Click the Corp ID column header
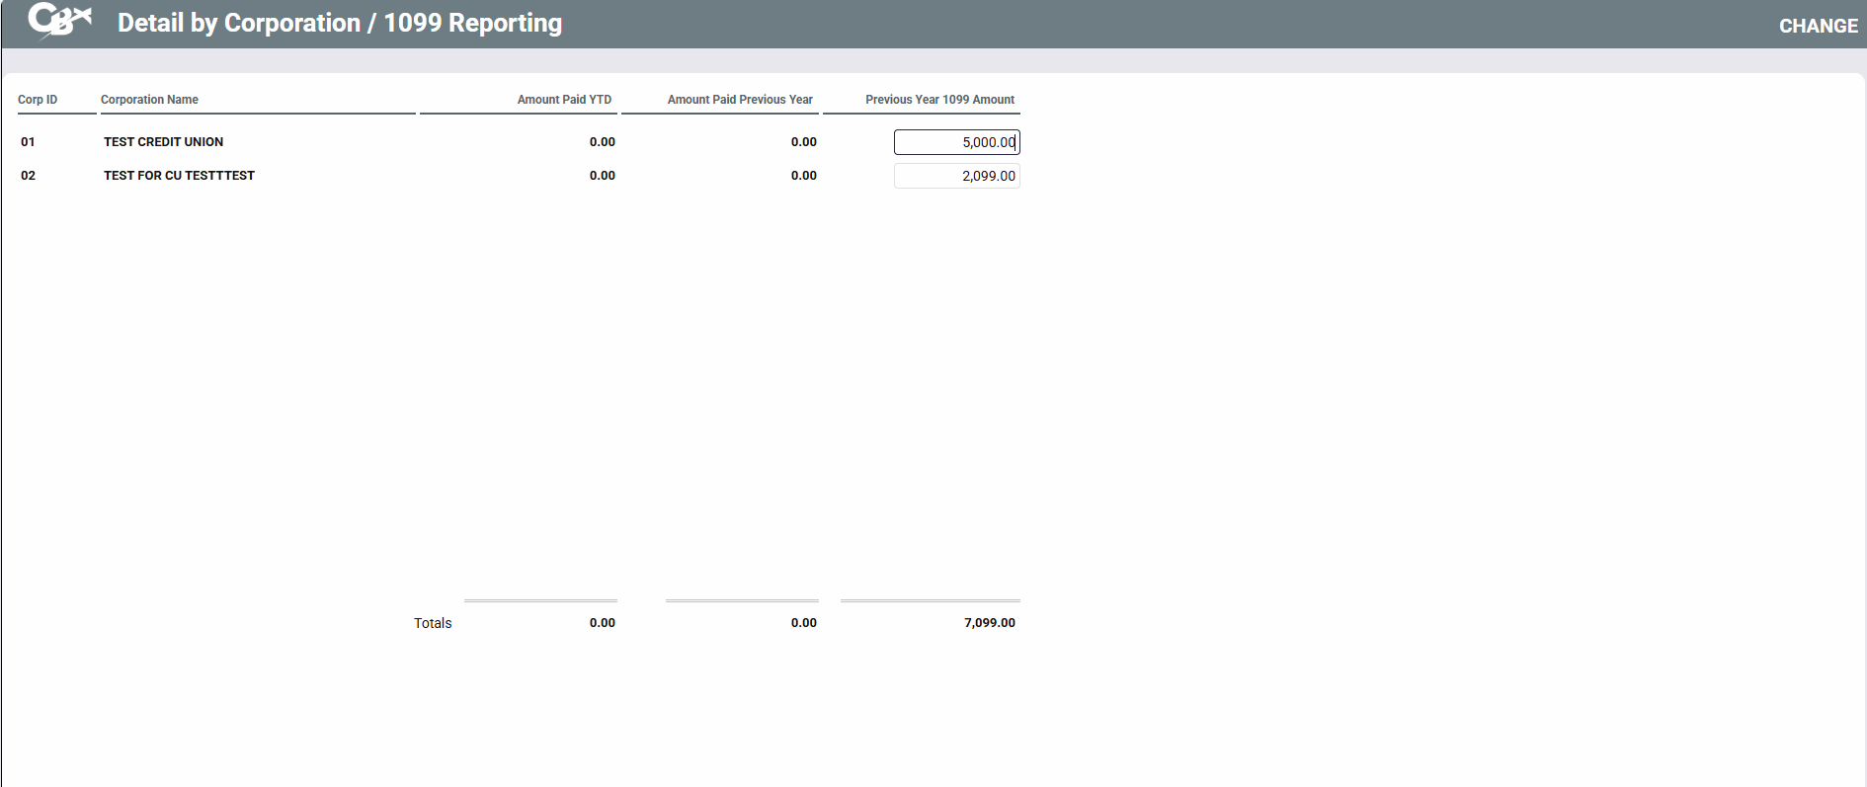 pyautogui.click(x=38, y=100)
